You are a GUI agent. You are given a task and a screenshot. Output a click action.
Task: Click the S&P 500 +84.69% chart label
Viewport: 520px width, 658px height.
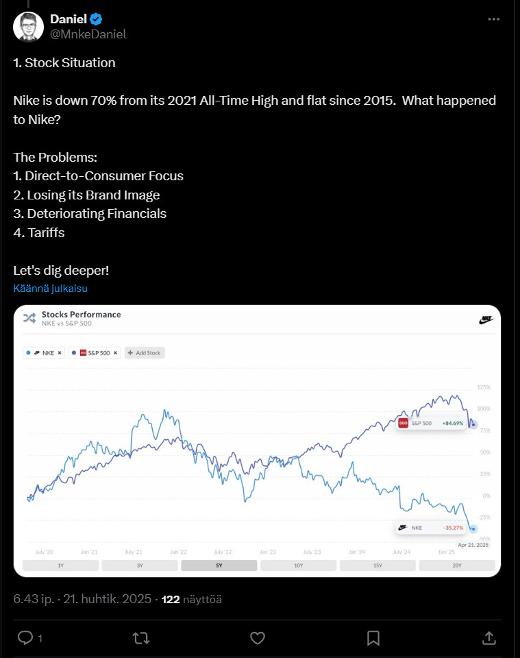(432, 424)
